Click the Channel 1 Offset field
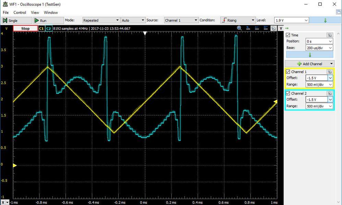 point(317,78)
